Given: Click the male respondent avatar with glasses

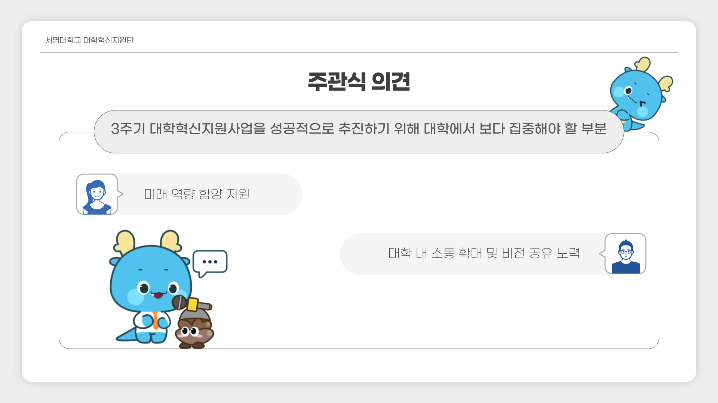Looking at the screenshot, I should pos(625,254).
